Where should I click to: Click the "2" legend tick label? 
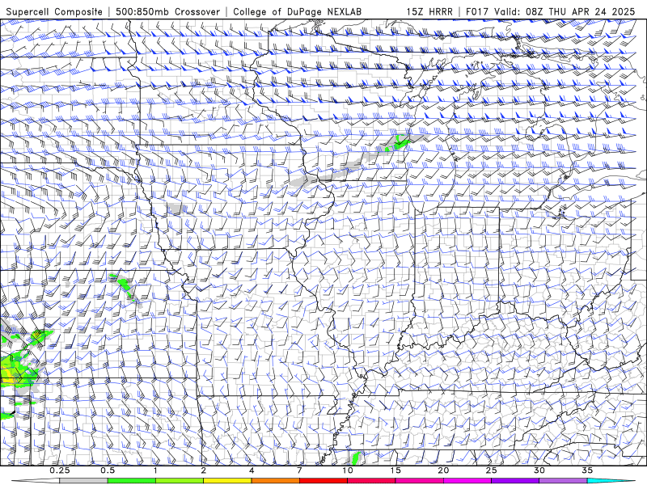(204, 470)
